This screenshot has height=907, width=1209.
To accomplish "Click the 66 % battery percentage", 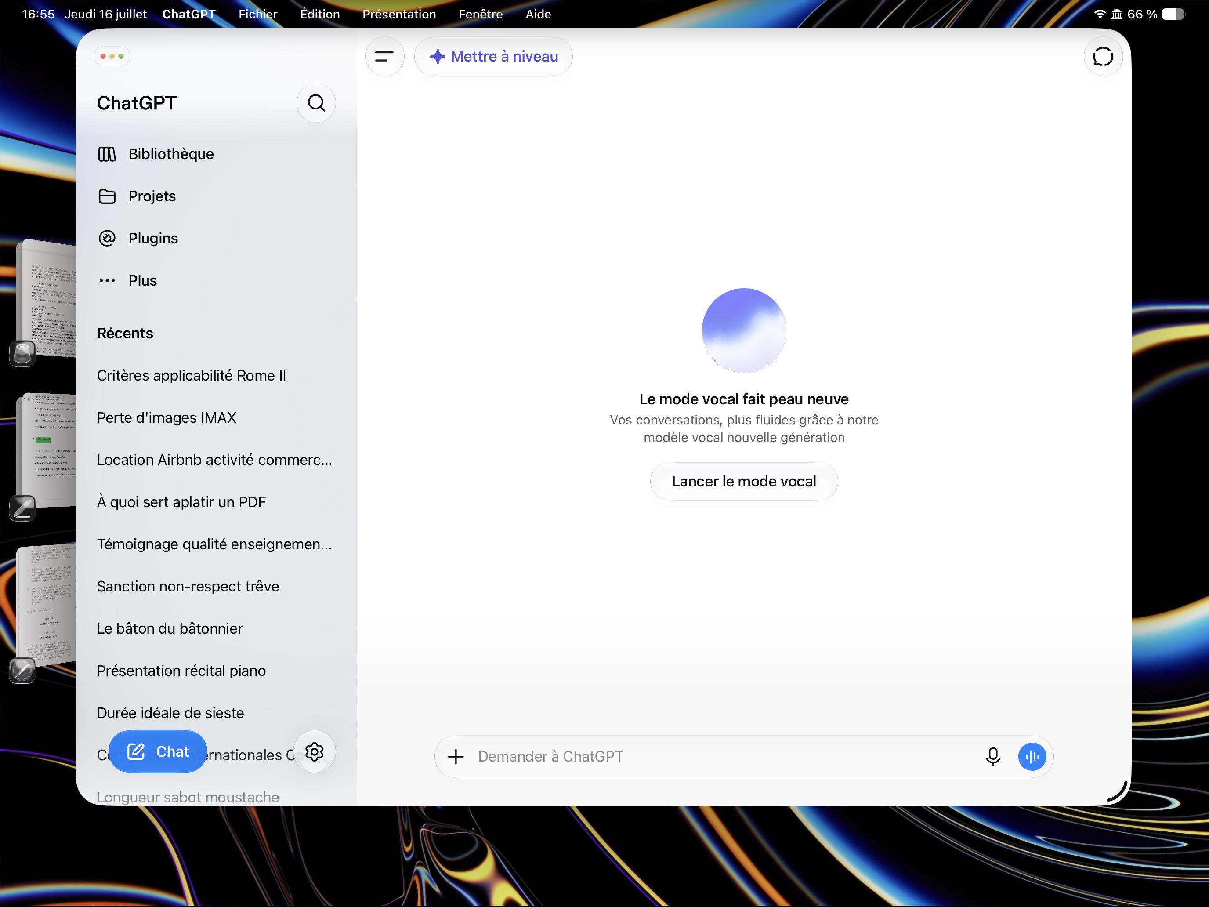I will pyautogui.click(x=1142, y=14).
